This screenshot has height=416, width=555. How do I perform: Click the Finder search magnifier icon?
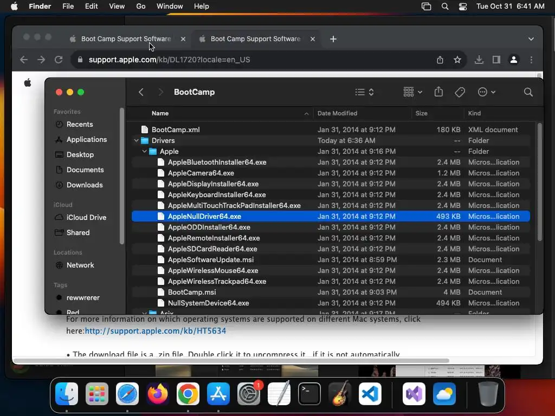(528, 92)
